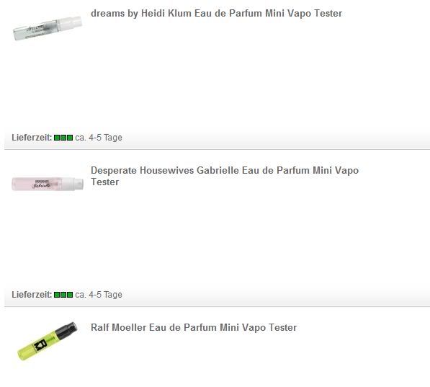Click 'ca. 4-5 Tage' text under Gabrielle item
Image resolution: width=430 pixels, height=387 pixels.
point(99,295)
